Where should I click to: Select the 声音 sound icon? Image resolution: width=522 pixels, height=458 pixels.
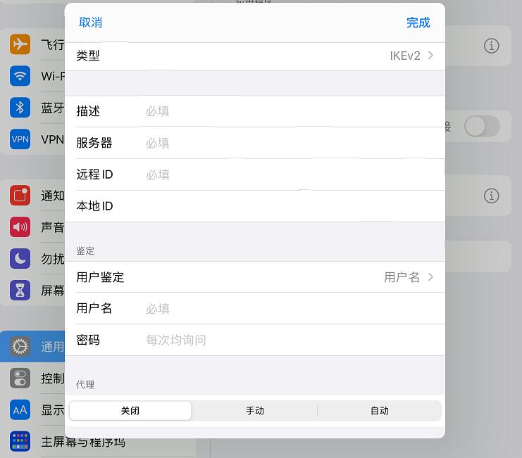(20, 227)
